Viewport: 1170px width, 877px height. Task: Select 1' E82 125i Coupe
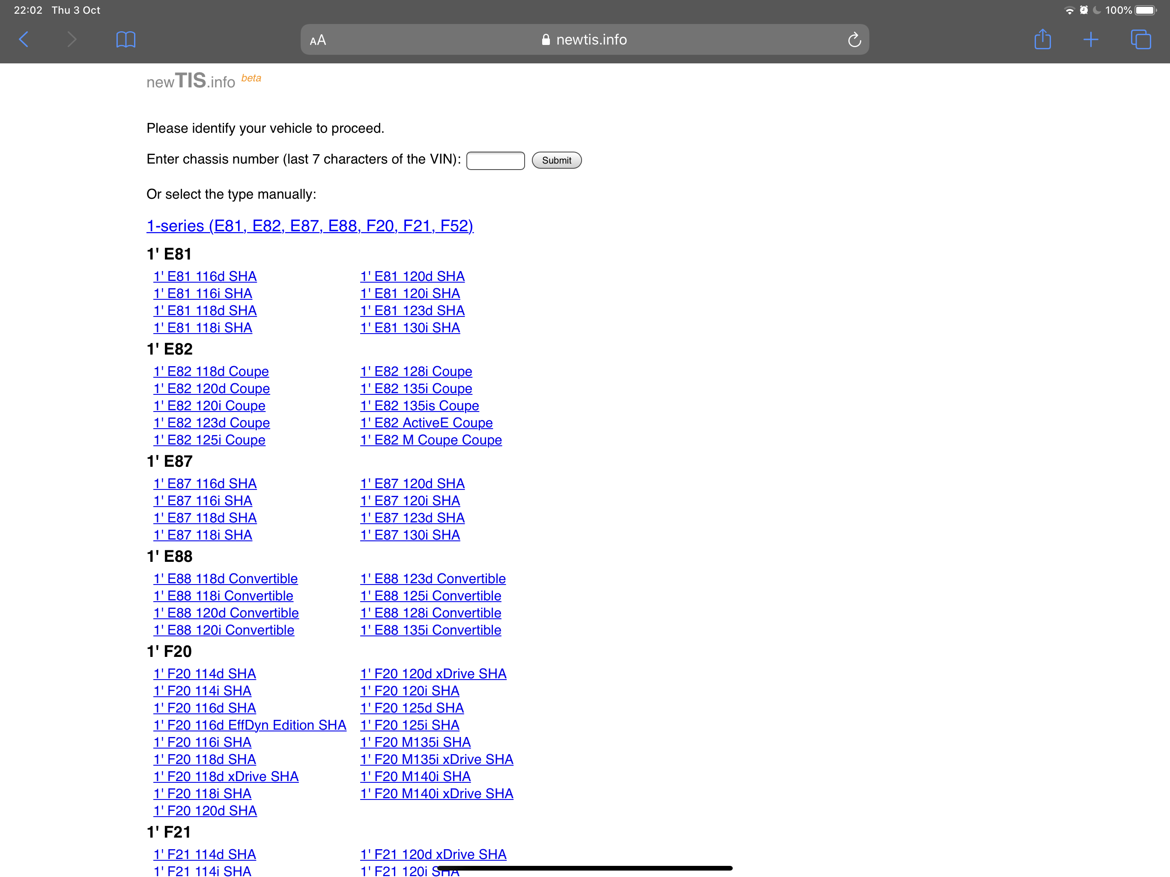(x=209, y=440)
